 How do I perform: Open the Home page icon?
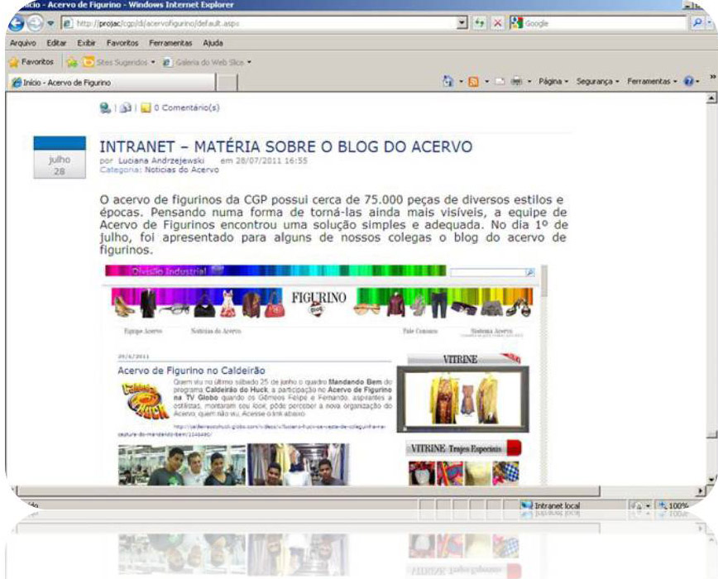(x=448, y=82)
